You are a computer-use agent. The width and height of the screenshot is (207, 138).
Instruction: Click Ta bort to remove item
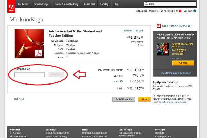point(139,31)
